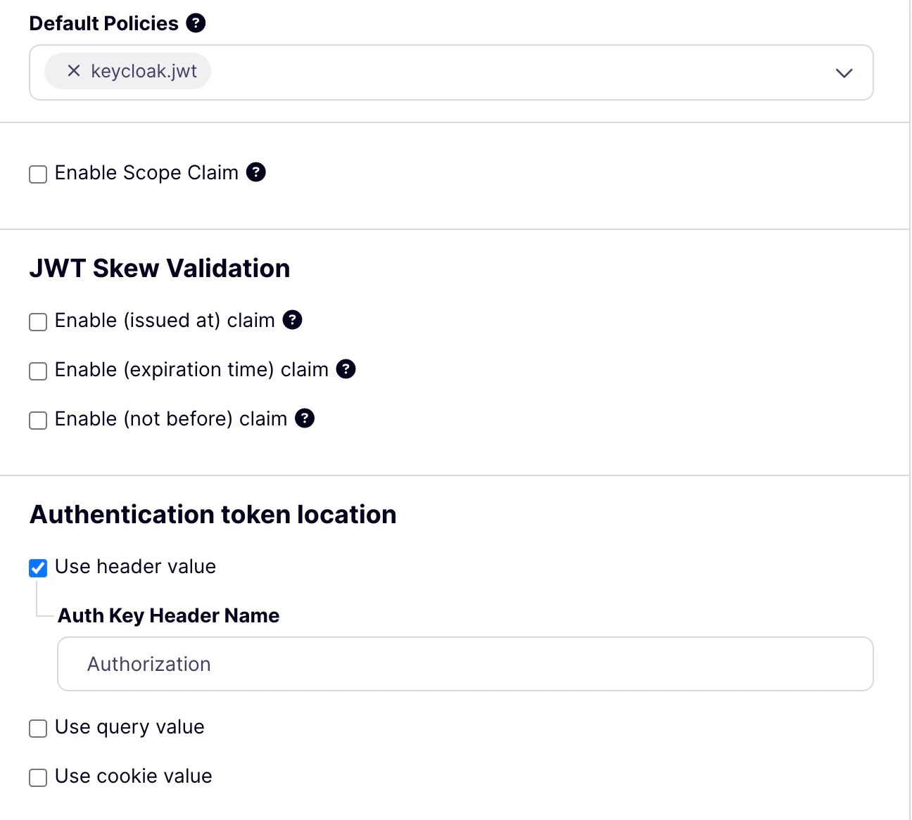The width and height of the screenshot is (912, 820).
Task: Enable Use query value
Action: (37, 729)
